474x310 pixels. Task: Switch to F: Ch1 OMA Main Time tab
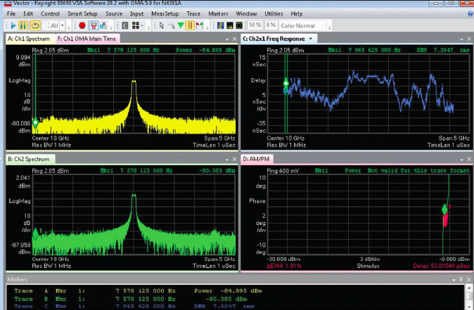pos(87,39)
